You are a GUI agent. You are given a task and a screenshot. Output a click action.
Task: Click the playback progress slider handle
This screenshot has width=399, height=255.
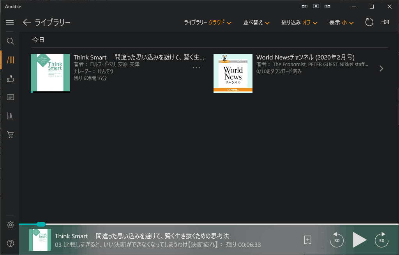tap(41, 224)
